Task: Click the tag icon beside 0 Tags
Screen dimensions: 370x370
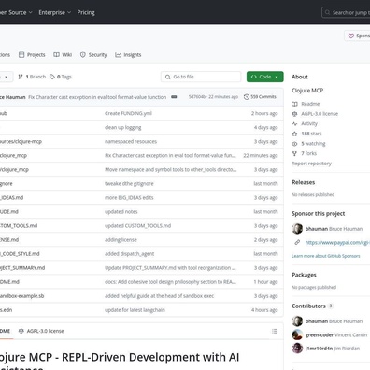Action: pos(52,77)
